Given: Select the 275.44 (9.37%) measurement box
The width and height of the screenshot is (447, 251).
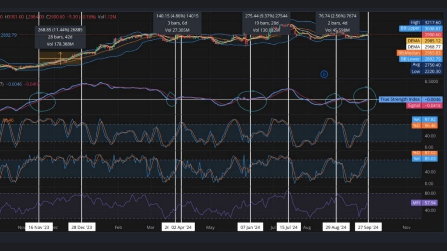Looking at the screenshot, I should 266,23.
